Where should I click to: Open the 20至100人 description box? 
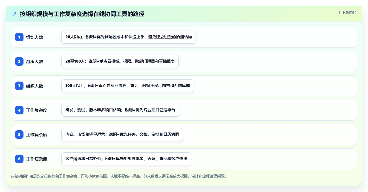coord(120,61)
